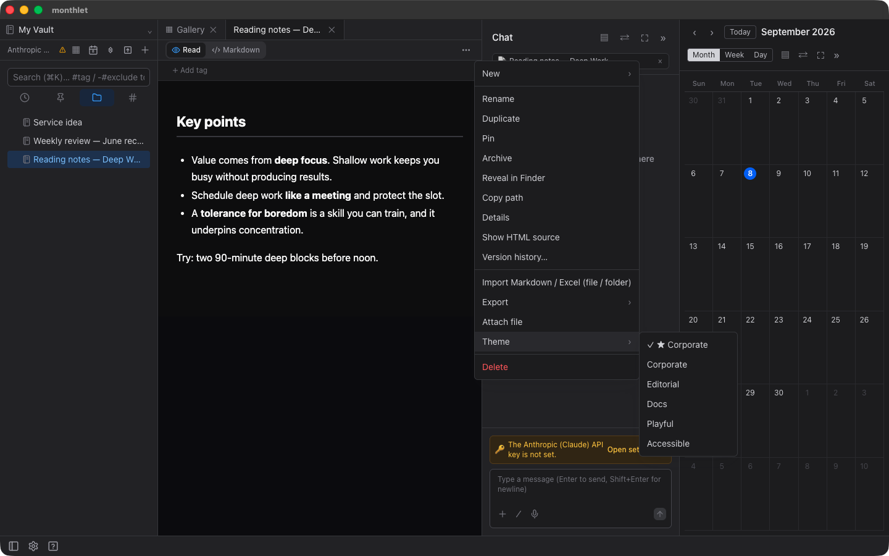Viewport: 889px width, 556px height.
Task: Open the My Vault dropdown
Action: (x=78, y=30)
